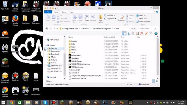This screenshot has width=187, height=105.
Task: Click the Skype taskbar icon
Action: [x=45, y=102]
